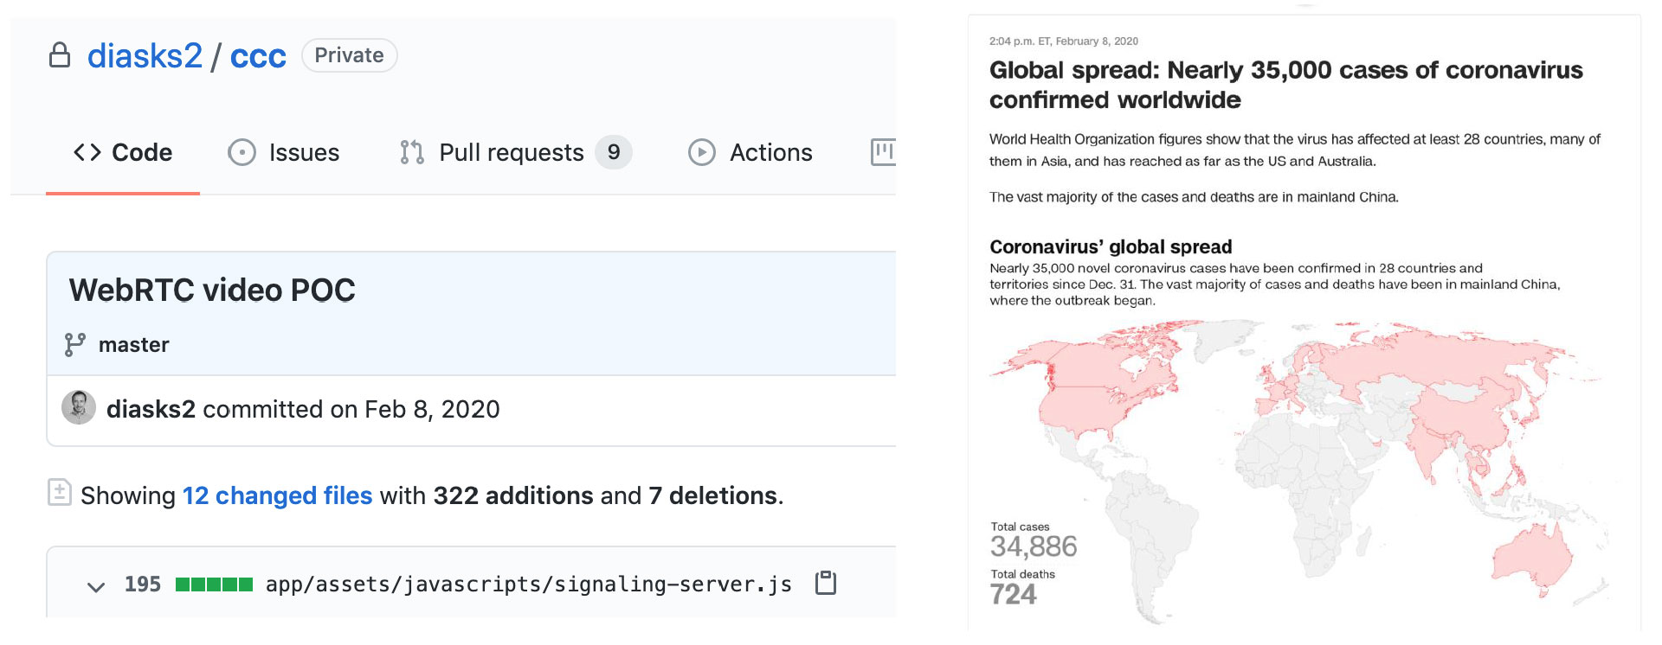Click the diff summary file icon

[x=60, y=492]
